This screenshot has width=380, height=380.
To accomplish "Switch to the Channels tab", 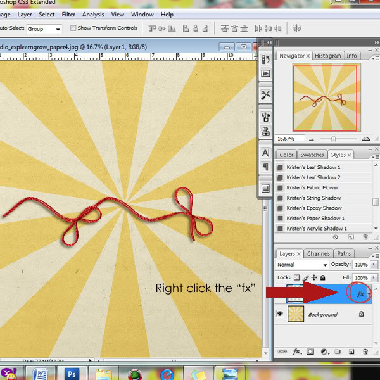I will pyautogui.click(x=319, y=254).
